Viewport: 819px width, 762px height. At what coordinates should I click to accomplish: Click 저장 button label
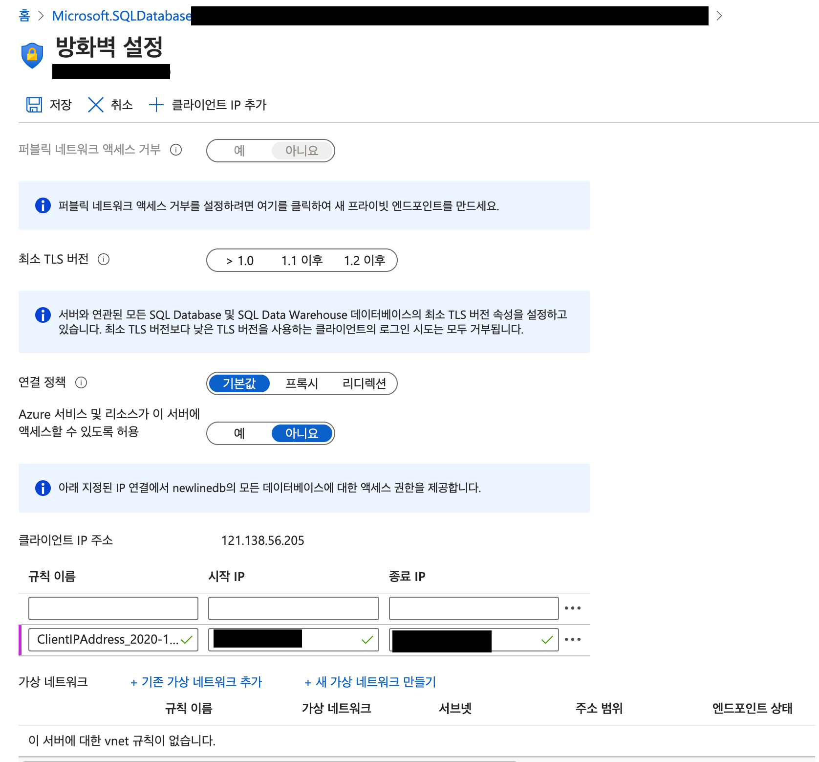point(61,105)
